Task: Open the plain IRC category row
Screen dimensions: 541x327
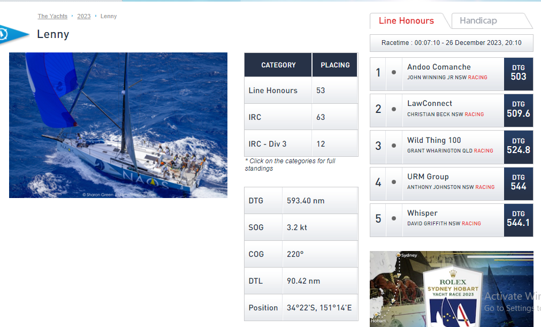Action: (x=255, y=117)
